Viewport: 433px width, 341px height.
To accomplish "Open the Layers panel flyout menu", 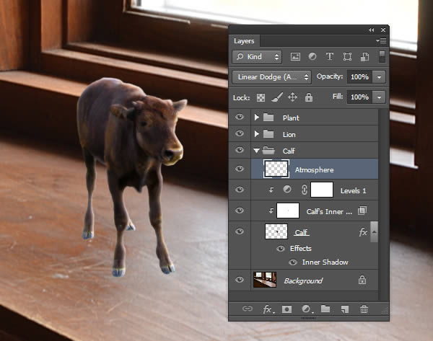I will click(381, 41).
